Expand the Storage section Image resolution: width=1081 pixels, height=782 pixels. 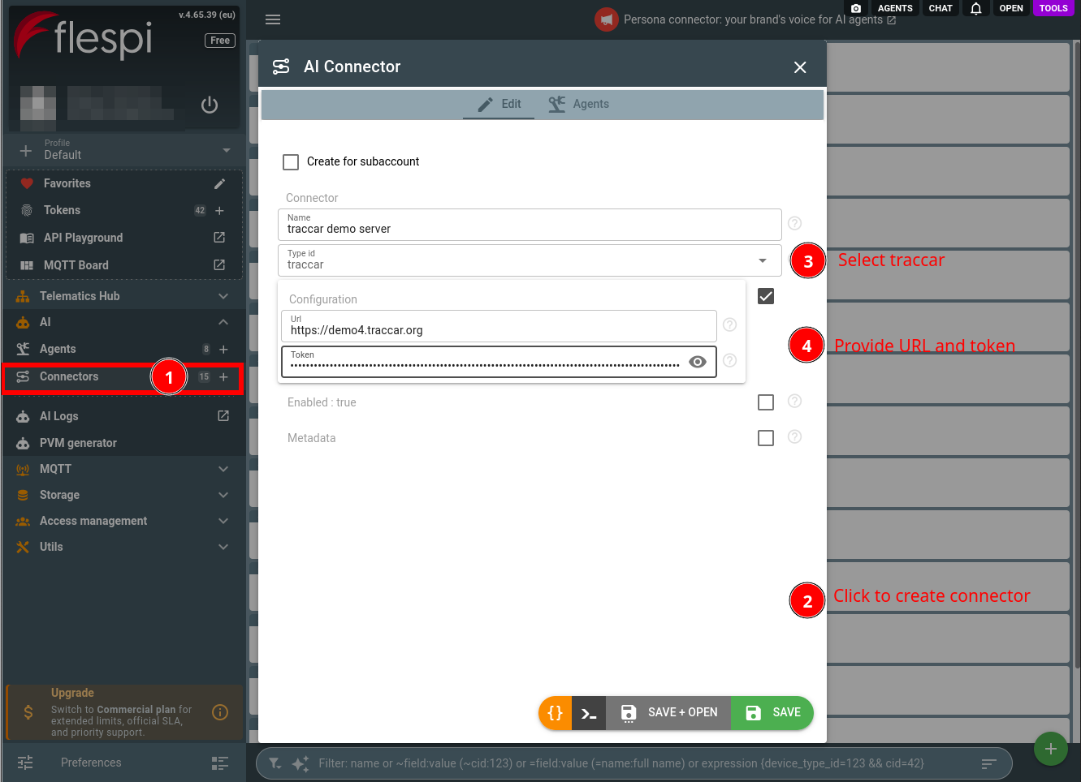point(123,495)
